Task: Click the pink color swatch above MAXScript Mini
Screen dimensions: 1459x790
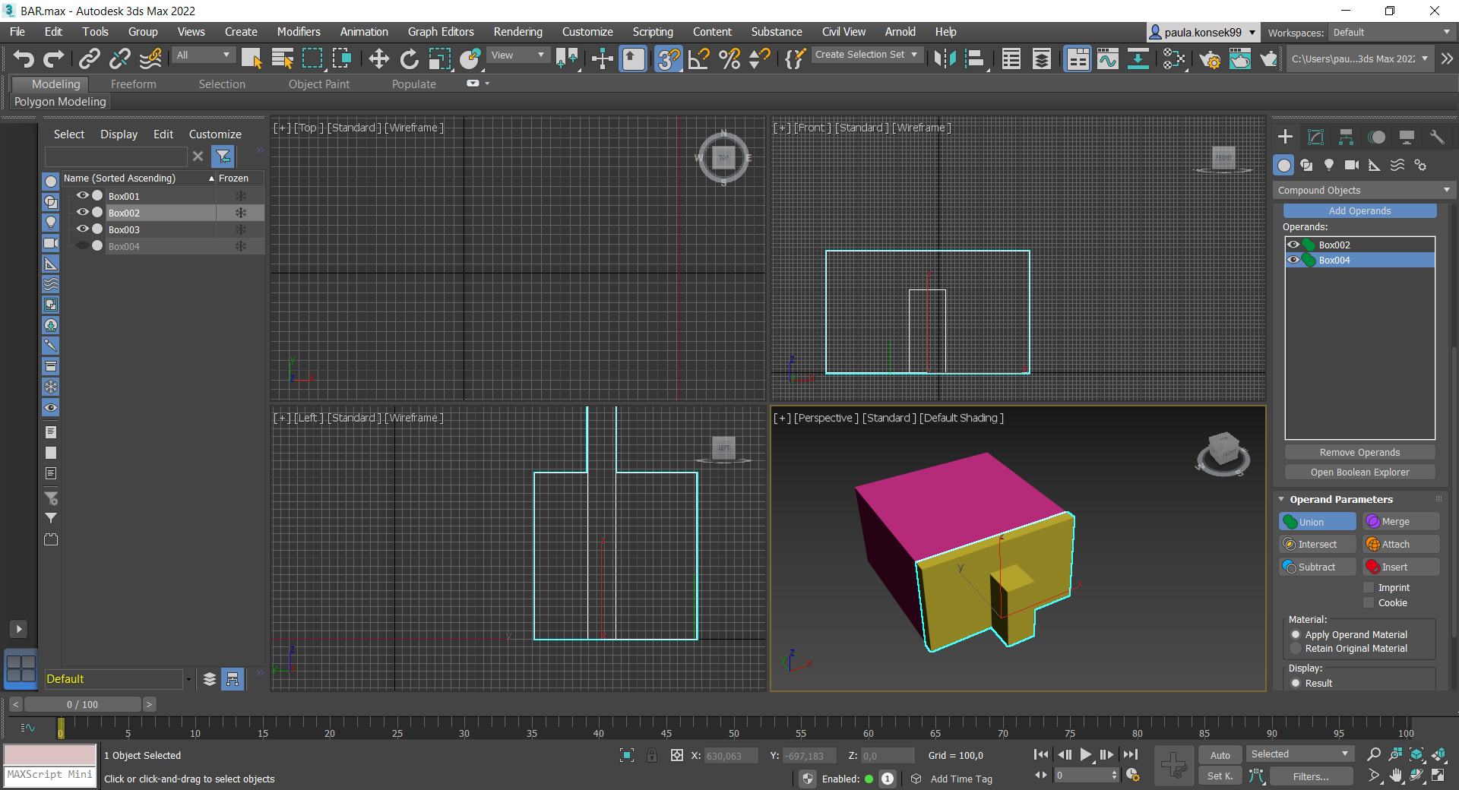Action: (x=50, y=754)
